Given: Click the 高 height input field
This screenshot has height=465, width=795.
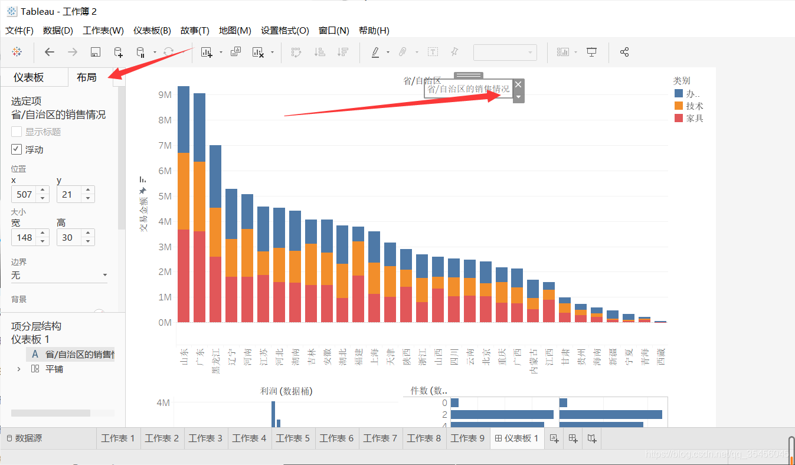Looking at the screenshot, I should pyautogui.click(x=68, y=237).
